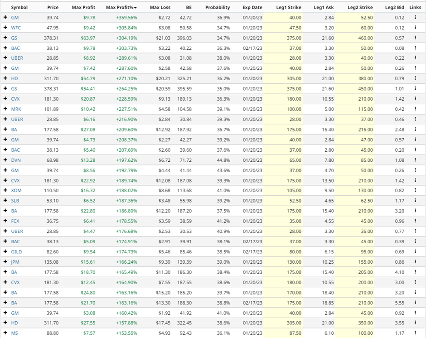Open links menu for MRK row
The width and height of the screenshot is (426, 338).
[415, 109]
